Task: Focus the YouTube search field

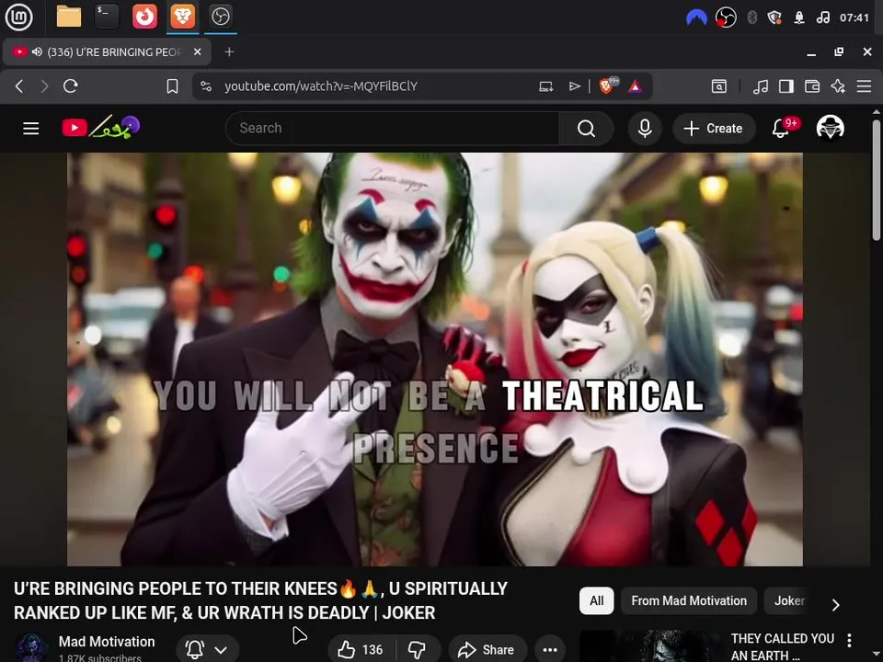Action: [x=393, y=129]
